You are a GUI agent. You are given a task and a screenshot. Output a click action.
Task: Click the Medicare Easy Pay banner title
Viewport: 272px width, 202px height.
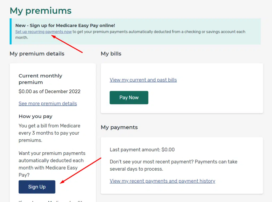pyautogui.click(x=65, y=25)
